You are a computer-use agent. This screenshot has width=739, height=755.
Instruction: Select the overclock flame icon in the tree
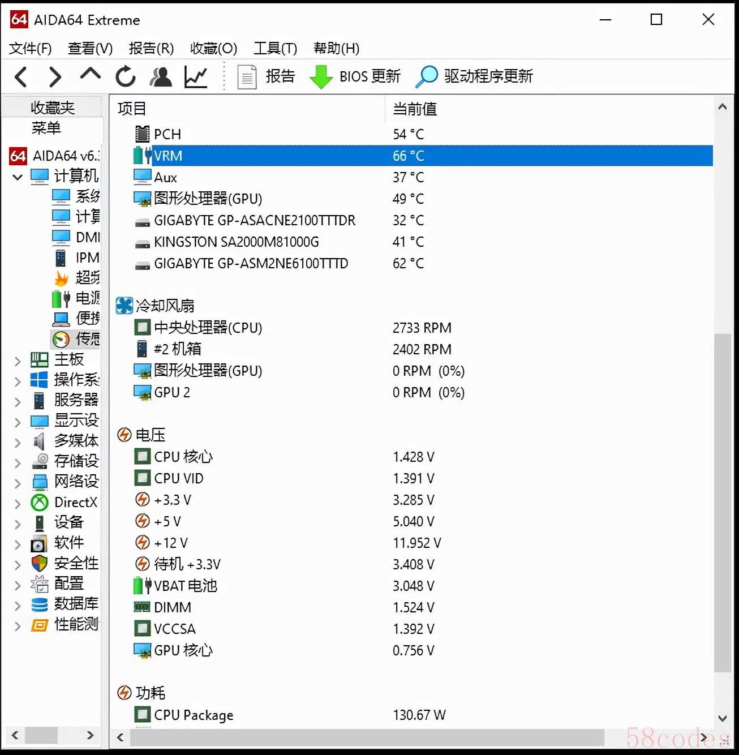(61, 278)
